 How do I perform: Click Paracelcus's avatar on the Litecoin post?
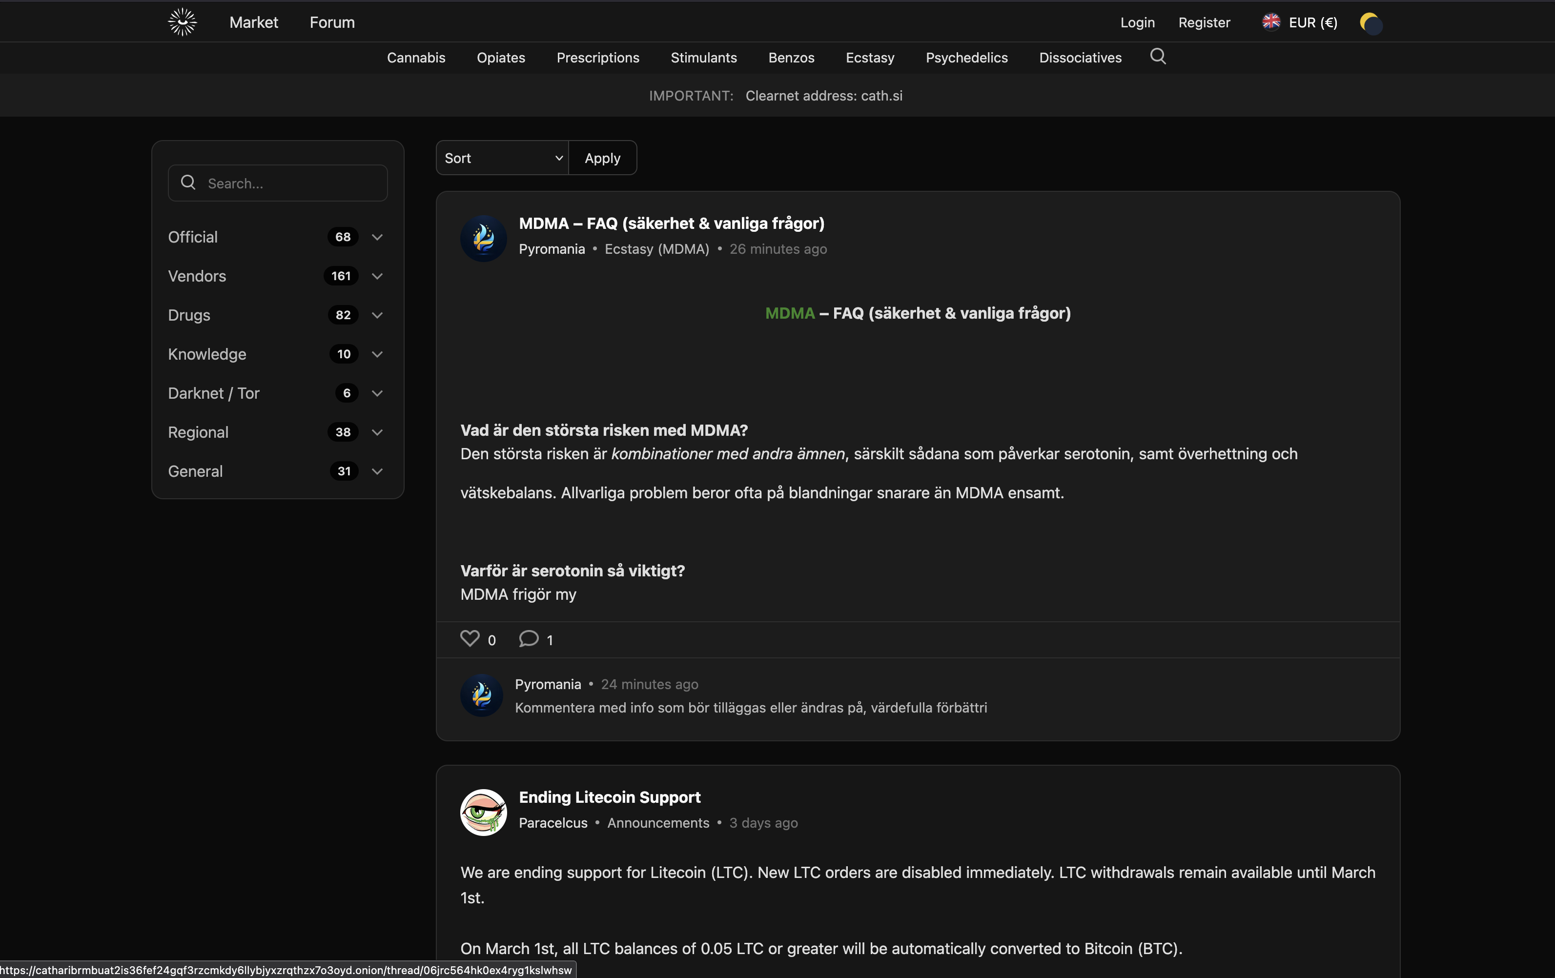point(483,812)
